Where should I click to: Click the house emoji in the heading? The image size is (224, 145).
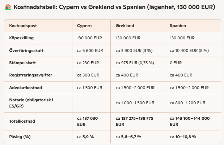pyautogui.click(x=8, y=7)
